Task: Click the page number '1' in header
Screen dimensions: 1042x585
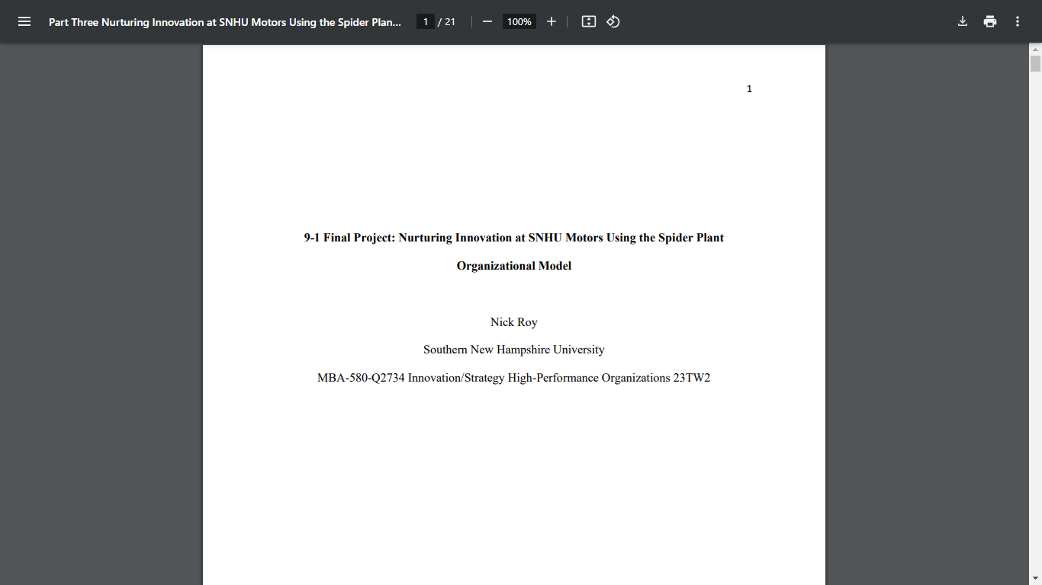Action: pos(749,89)
